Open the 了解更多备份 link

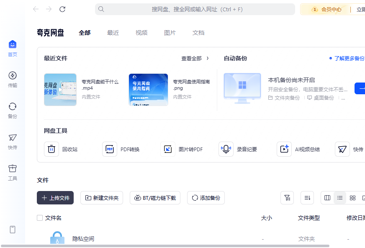[x=350, y=59]
